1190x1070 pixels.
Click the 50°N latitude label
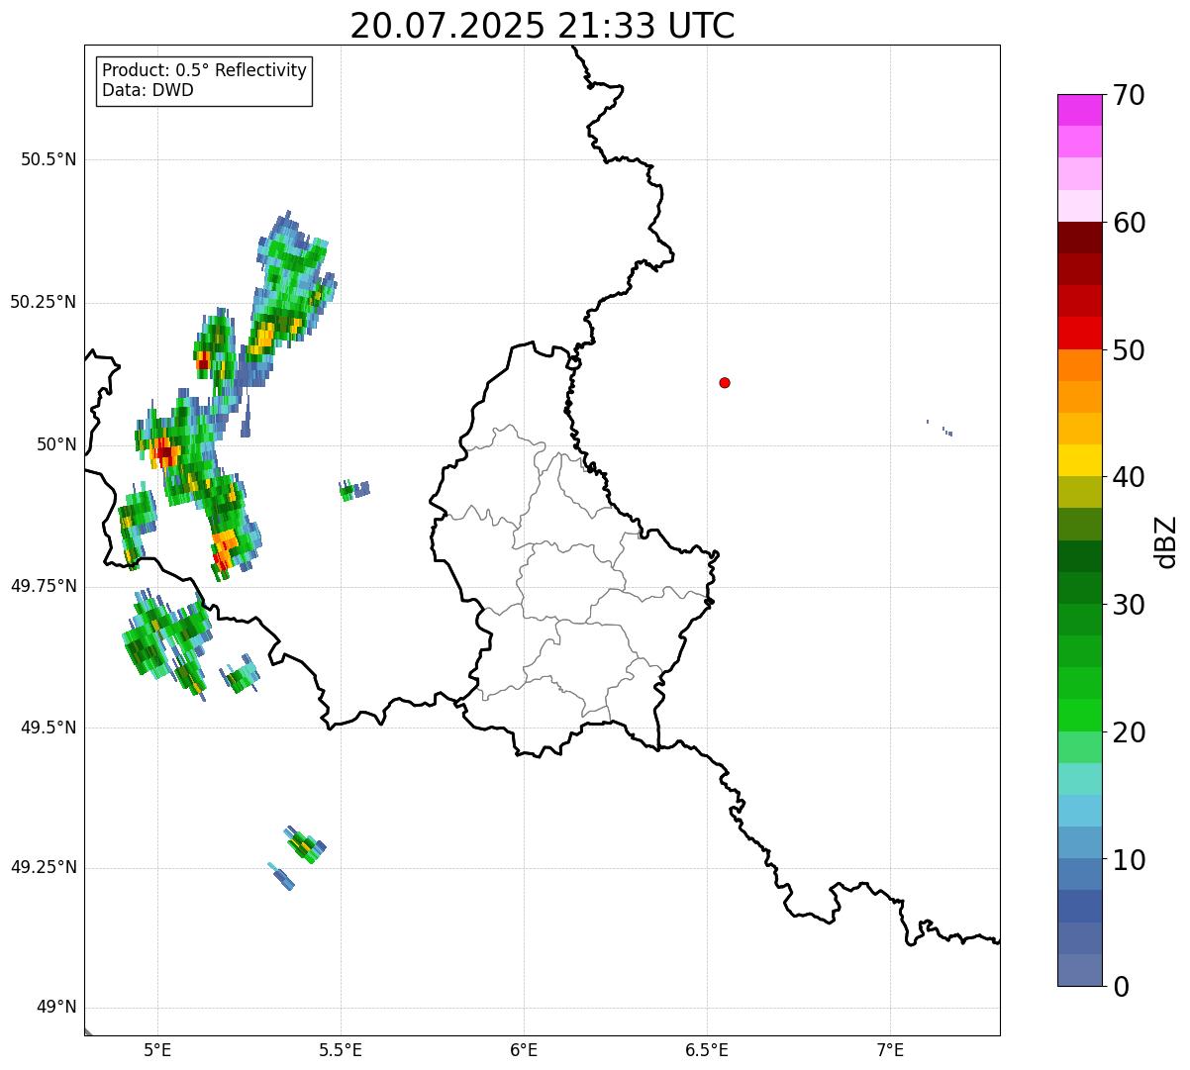point(56,444)
